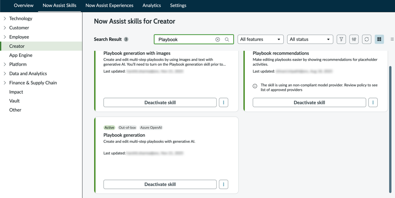Clear the Playbook search text

218,39
